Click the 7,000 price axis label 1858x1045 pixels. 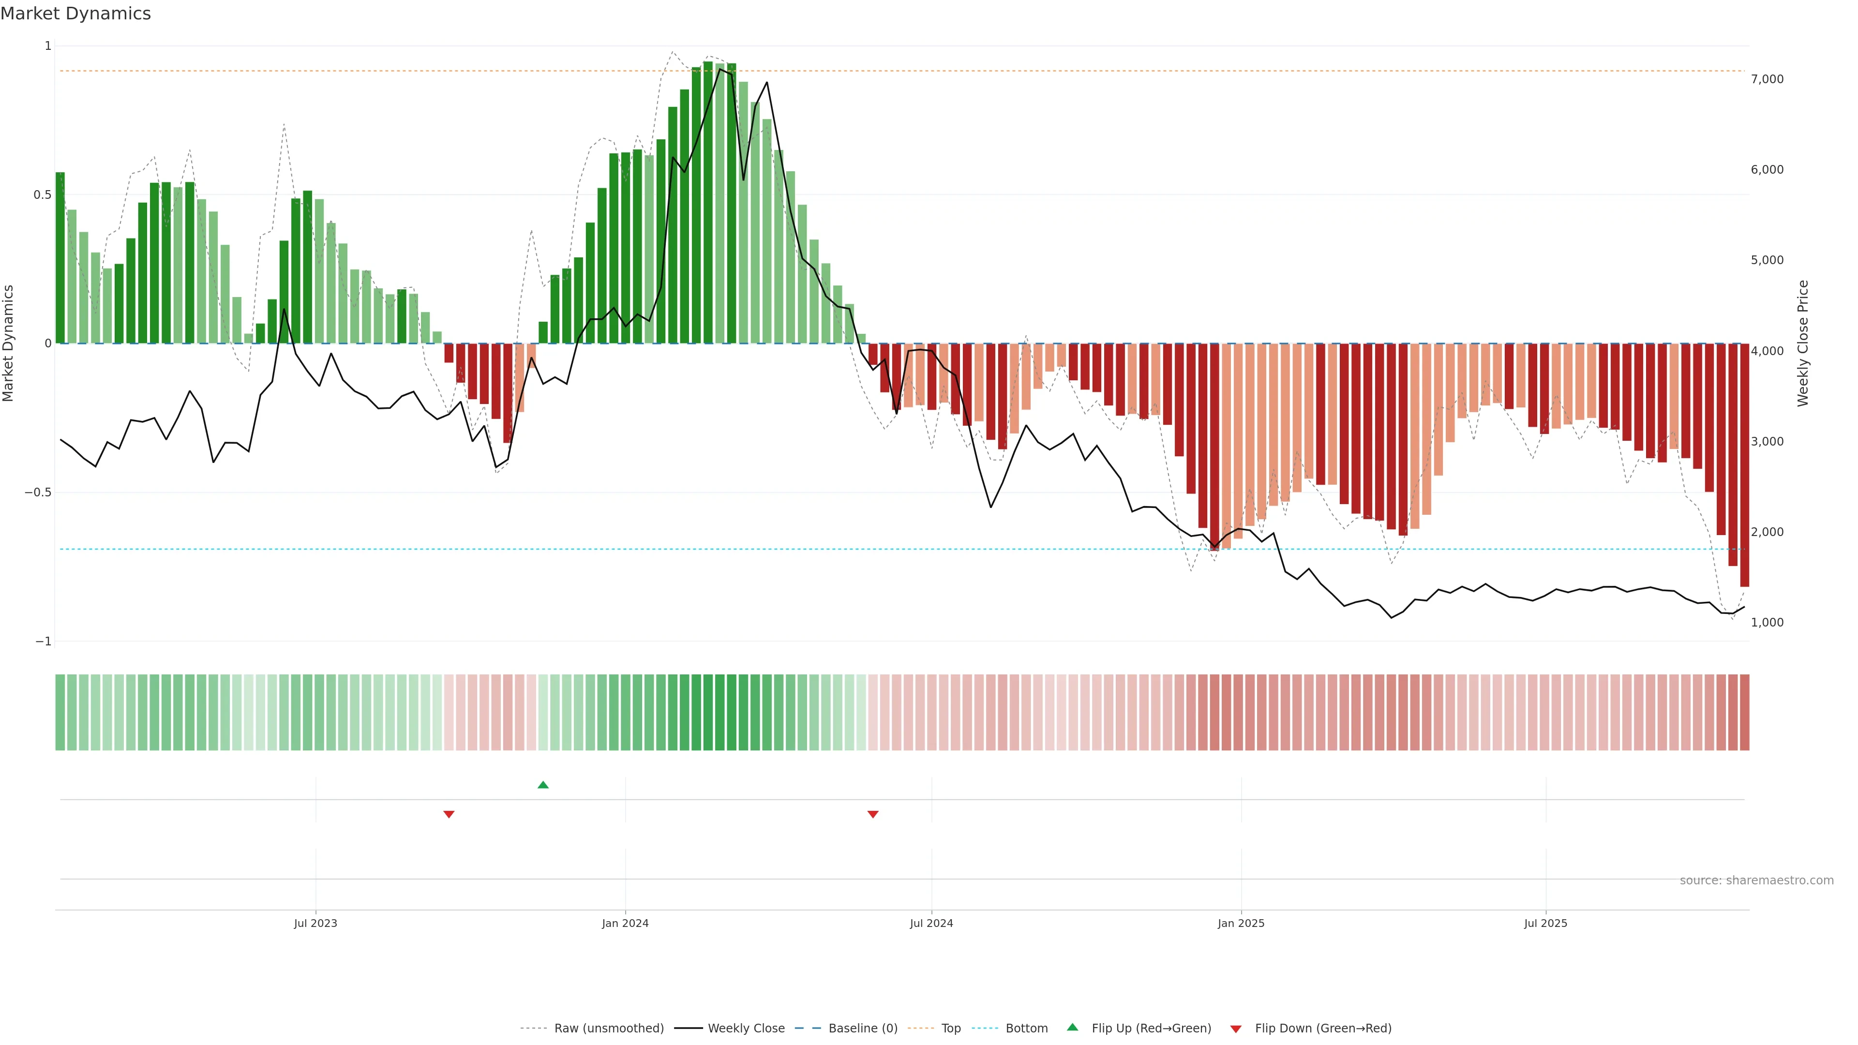click(x=1767, y=79)
